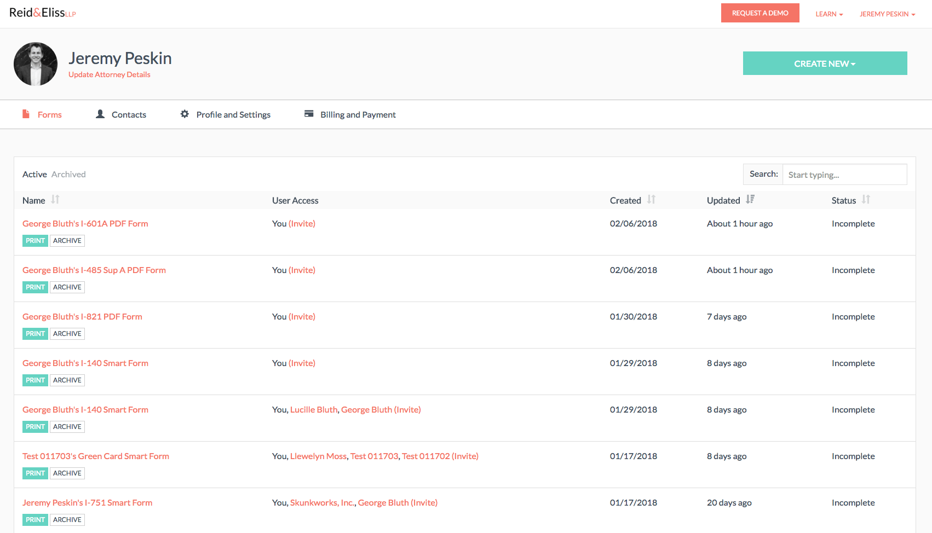Click the Contacts person icon
This screenshot has height=533, width=932.
coord(100,114)
